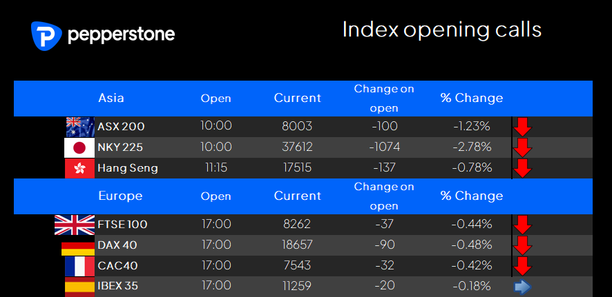Select the Europe section header

click(x=120, y=196)
